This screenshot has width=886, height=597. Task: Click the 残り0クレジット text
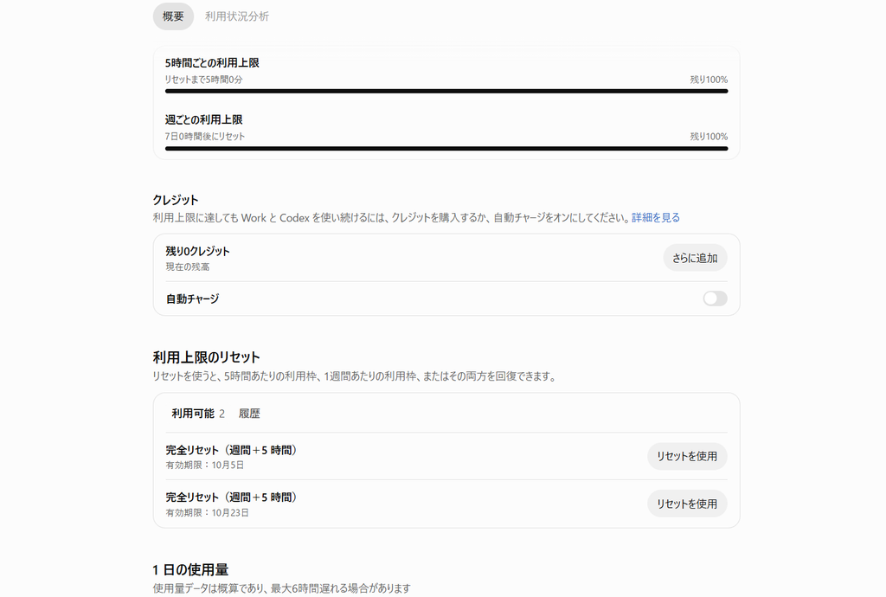[x=198, y=251]
